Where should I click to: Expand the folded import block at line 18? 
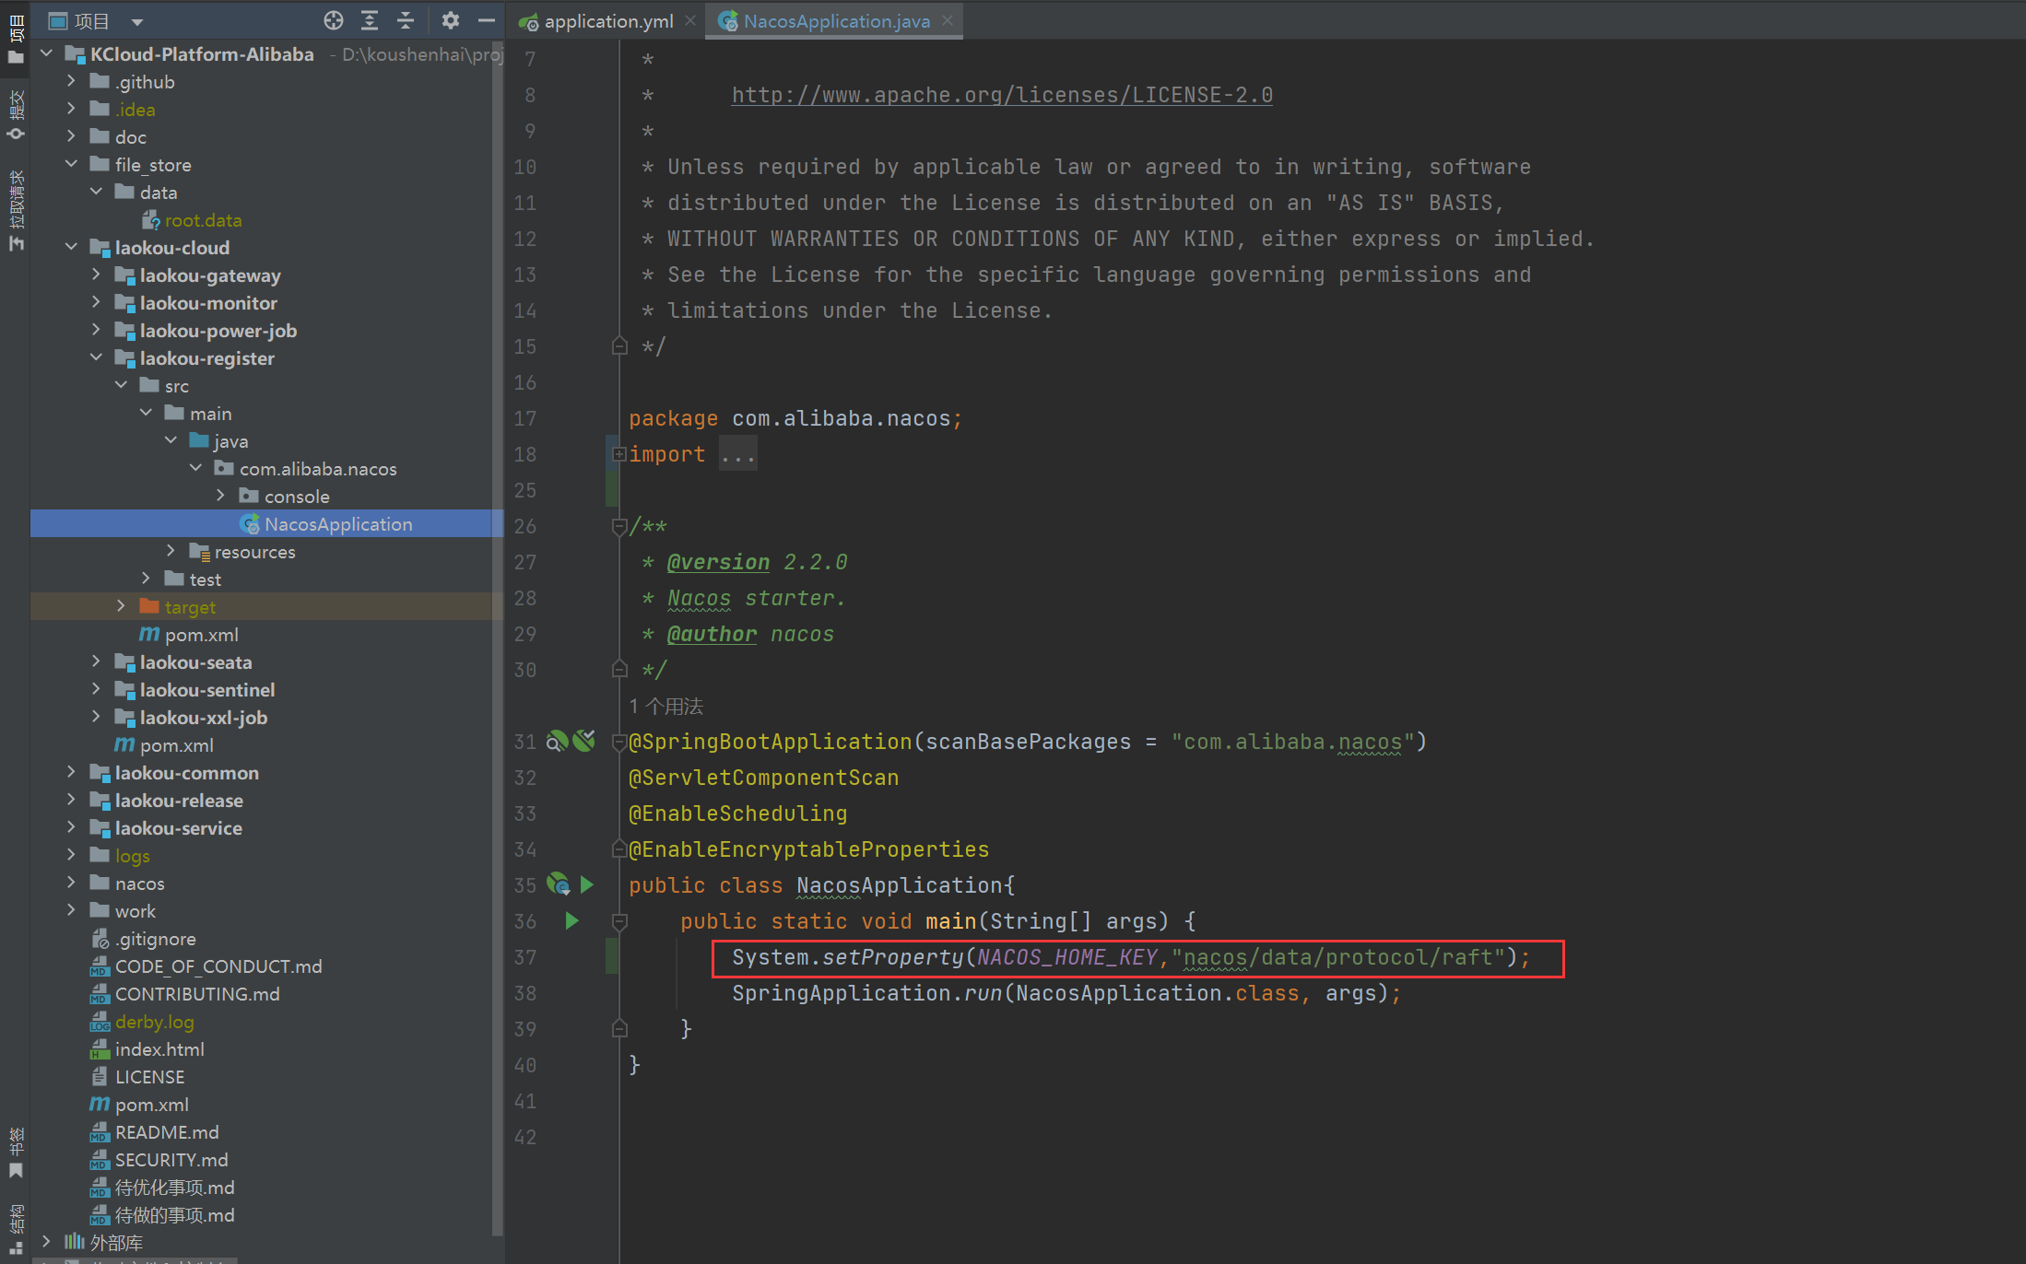(619, 454)
